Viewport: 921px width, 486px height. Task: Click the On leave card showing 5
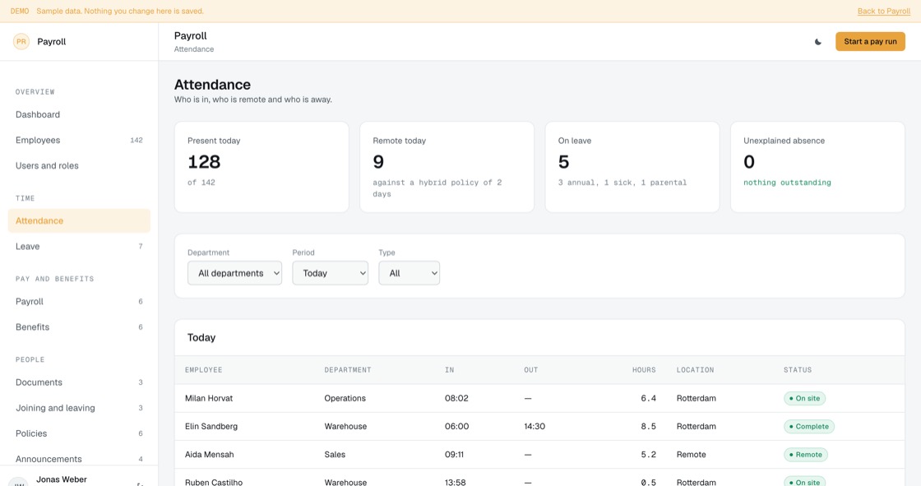(x=632, y=167)
